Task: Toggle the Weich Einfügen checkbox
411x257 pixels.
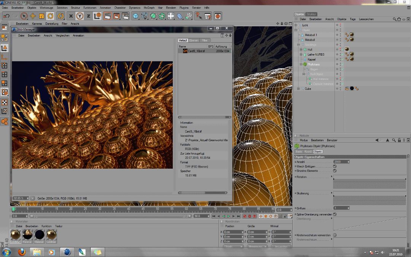Action: coord(334,167)
